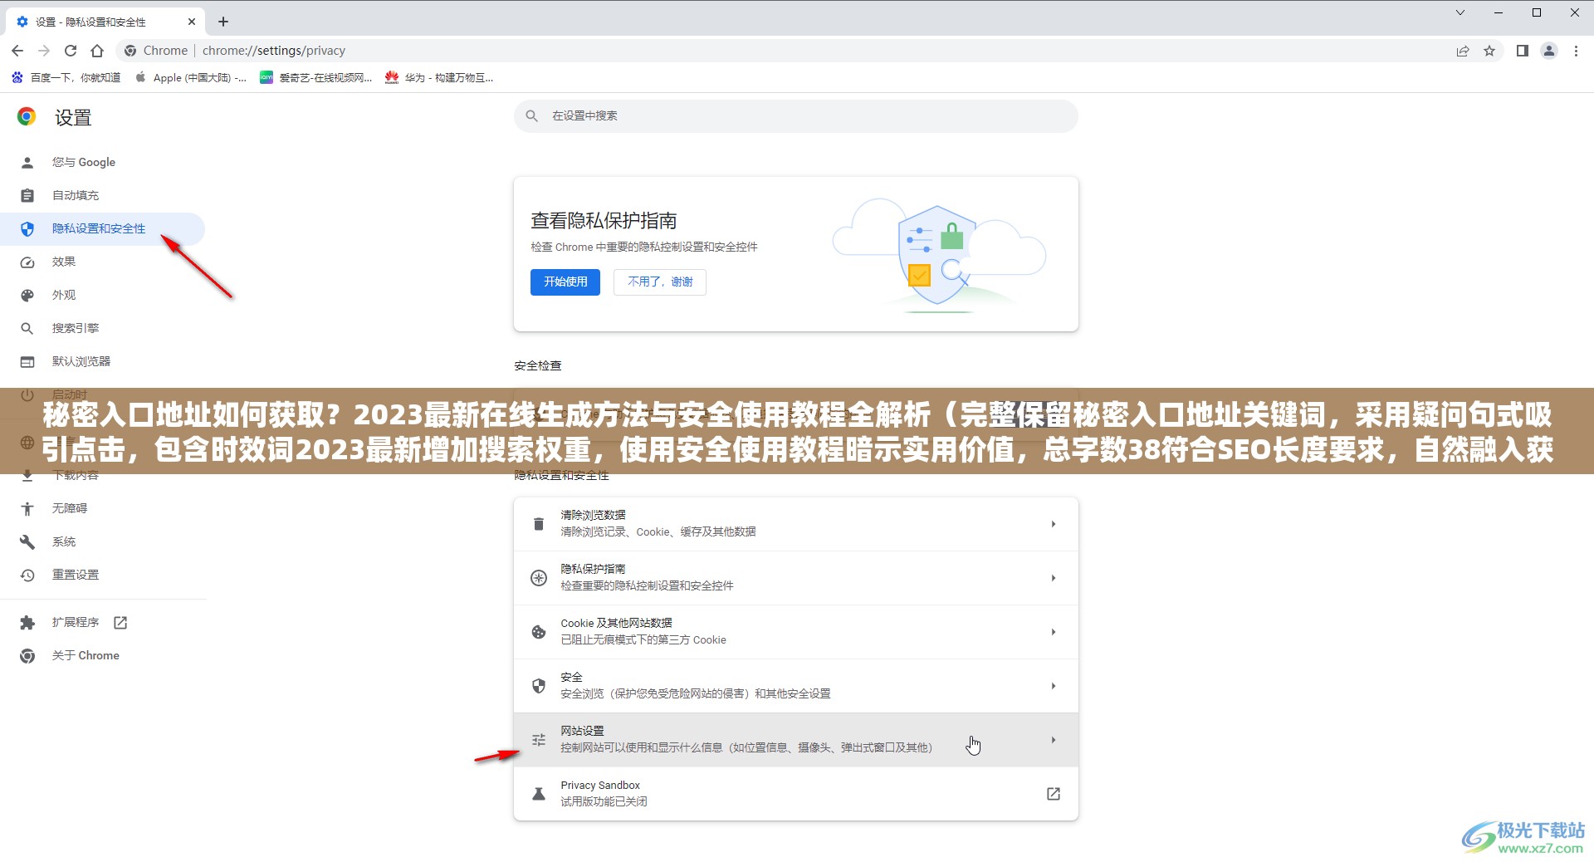Viewport: 1594px width, 862px height.
Task: Open 默认浏览器 settings icon
Action: (x=27, y=361)
